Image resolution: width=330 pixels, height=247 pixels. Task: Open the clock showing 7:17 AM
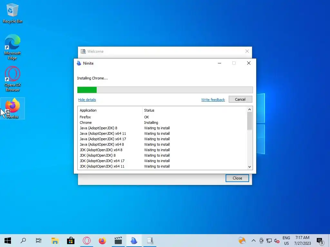click(302, 241)
